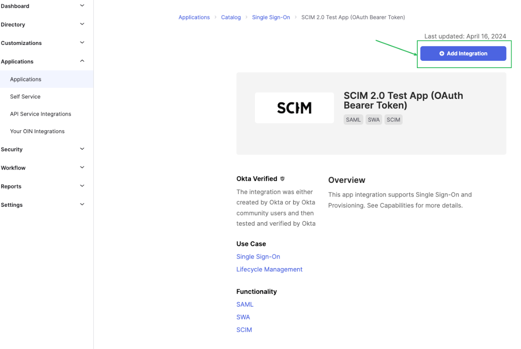The height and width of the screenshot is (349, 521).
Task: Open the Single Sign-On use case link
Action: coord(258,256)
